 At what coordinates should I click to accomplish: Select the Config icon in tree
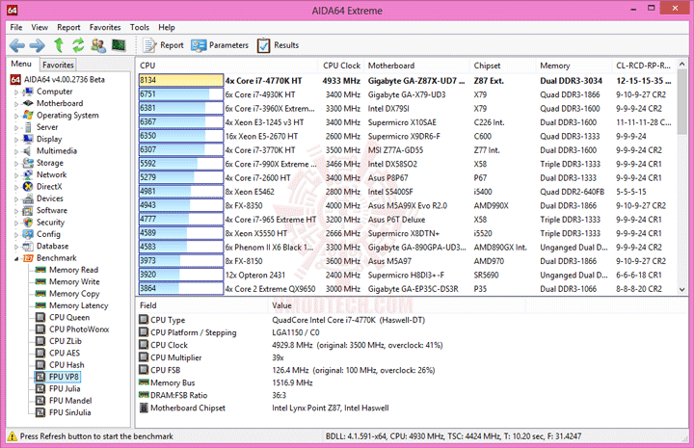pyautogui.click(x=28, y=234)
